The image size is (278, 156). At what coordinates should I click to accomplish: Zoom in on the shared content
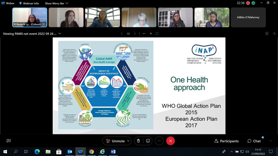[151, 33]
